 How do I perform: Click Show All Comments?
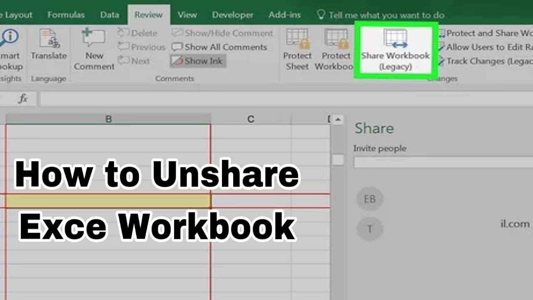tap(219, 47)
